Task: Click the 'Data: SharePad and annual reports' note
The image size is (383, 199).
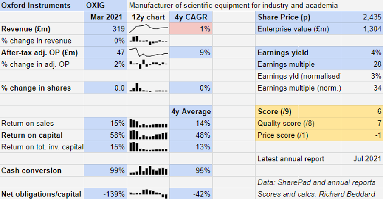Action: click(x=316, y=182)
